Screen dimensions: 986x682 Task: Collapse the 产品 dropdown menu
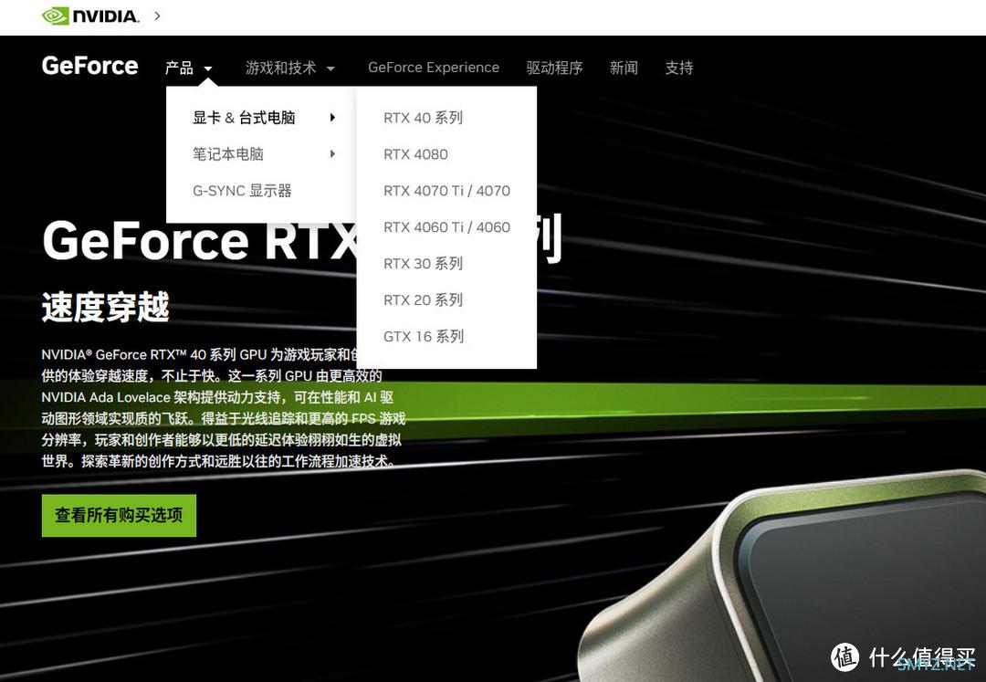[189, 68]
